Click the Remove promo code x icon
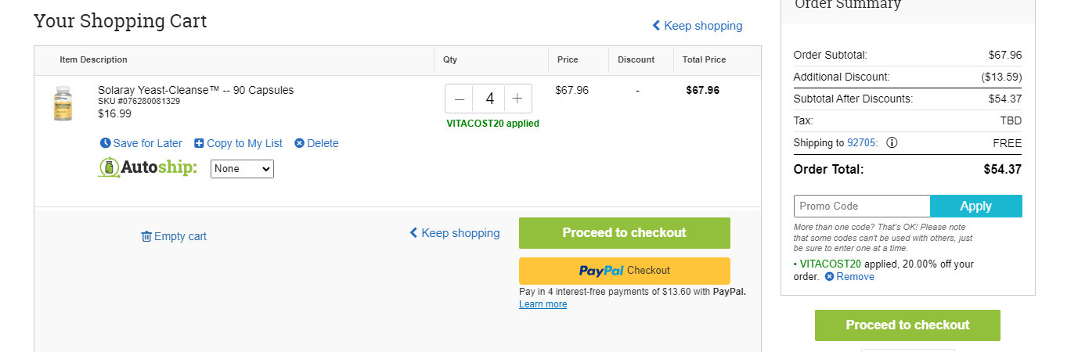Screen dimensions: 1078x352 click(829, 276)
